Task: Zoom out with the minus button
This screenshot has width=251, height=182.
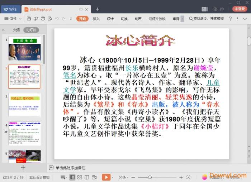Action: 133,177
